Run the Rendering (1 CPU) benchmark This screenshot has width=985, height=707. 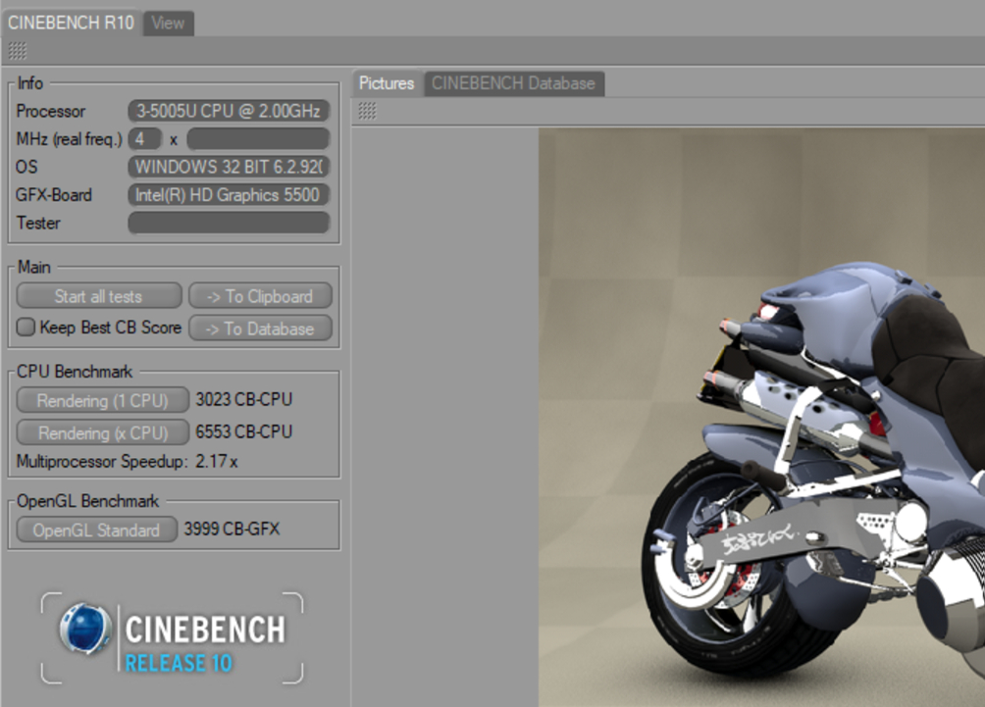pyautogui.click(x=102, y=400)
